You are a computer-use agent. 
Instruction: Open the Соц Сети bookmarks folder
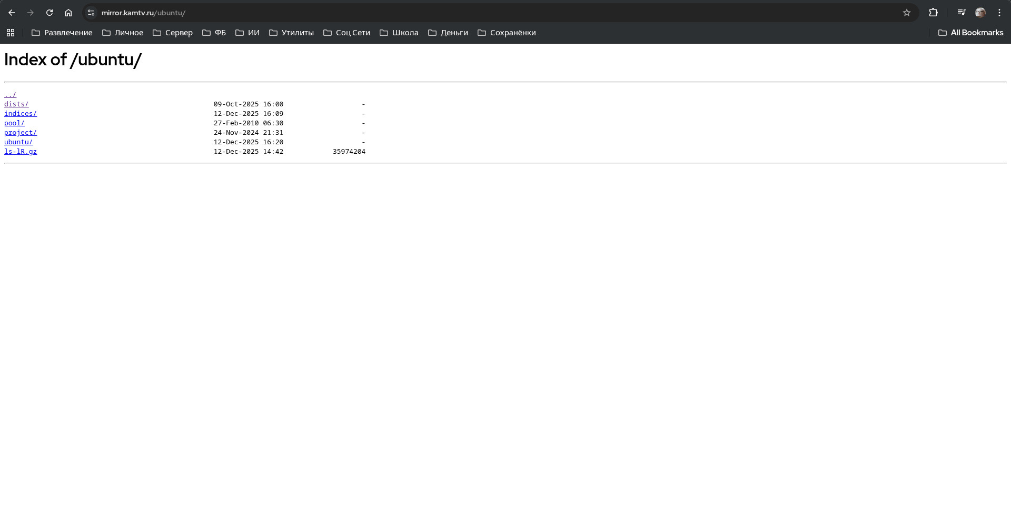[346, 33]
